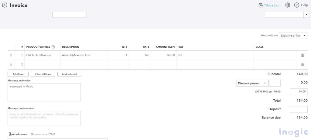The height and width of the screenshot is (140, 311).
Task: Click the CMPNTArmMaestro product cell
Action: pyautogui.click(x=43, y=55)
